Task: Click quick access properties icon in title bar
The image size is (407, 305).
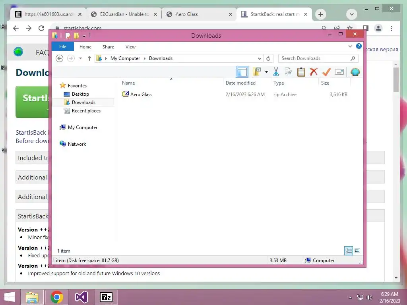Action: (68, 35)
